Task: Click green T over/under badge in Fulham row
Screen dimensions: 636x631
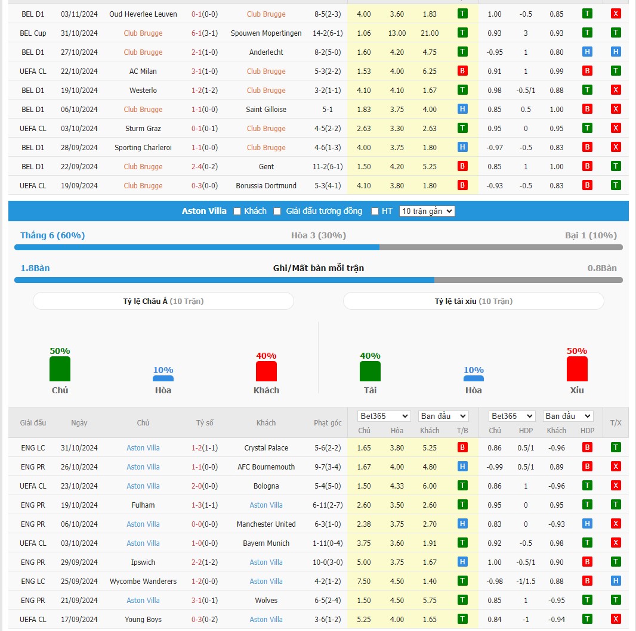Action: click(616, 505)
